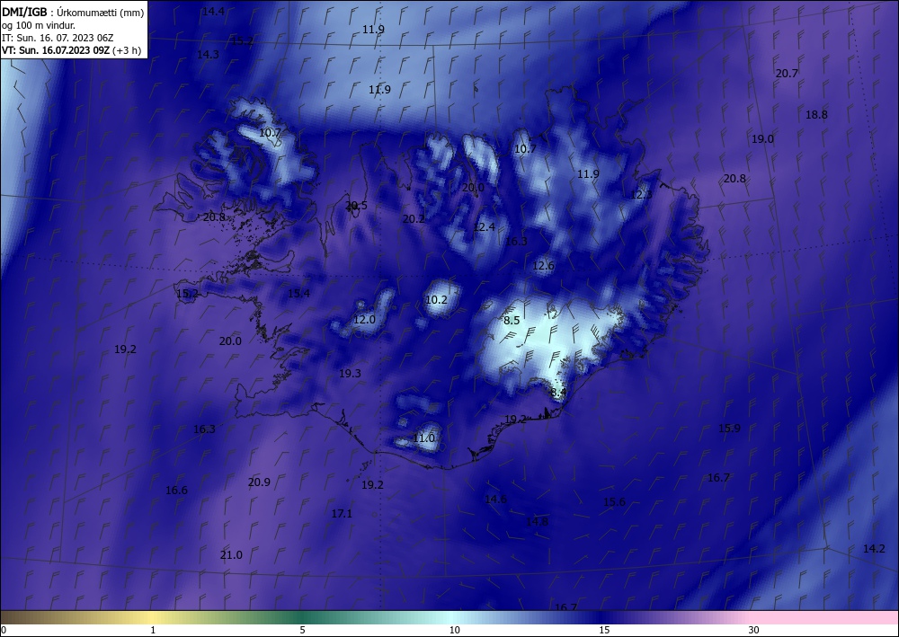Click the 19.0 value label
The image size is (899, 637).
tap(762, 138)
